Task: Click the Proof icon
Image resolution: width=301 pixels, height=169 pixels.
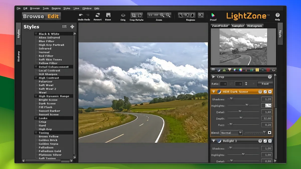Action: pos(213,16)
